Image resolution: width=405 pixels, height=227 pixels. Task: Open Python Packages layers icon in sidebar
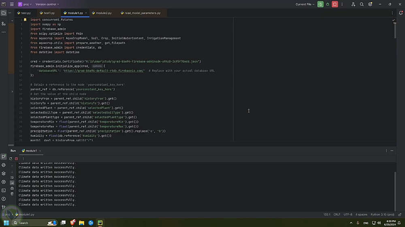point(4,173)
